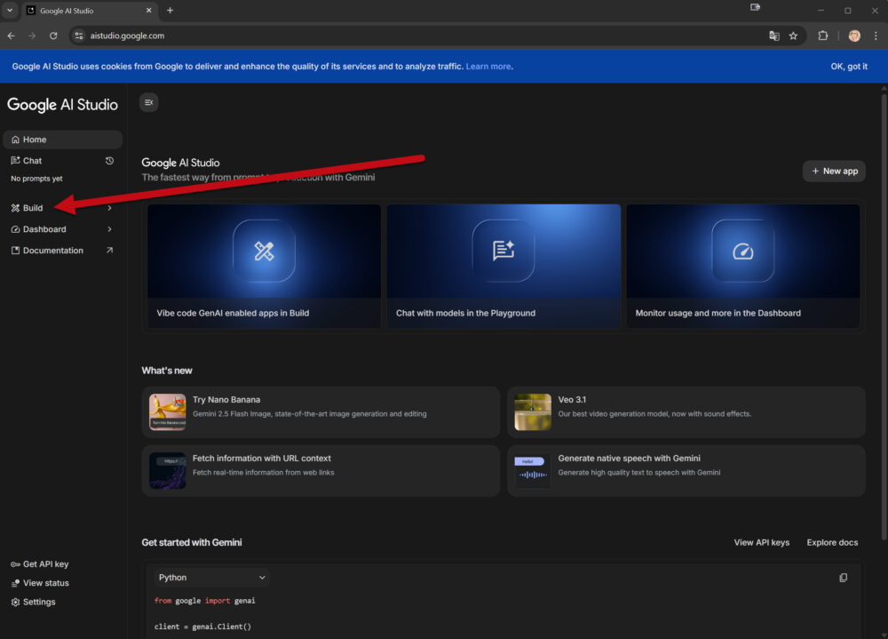Click the copy code icon
The image size is (888, 639).
click(843, 578)
